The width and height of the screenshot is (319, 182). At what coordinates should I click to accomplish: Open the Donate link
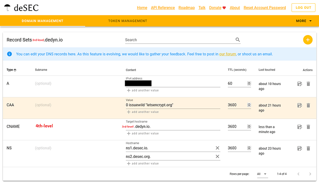pyautogui.click(x=215, y=8)
